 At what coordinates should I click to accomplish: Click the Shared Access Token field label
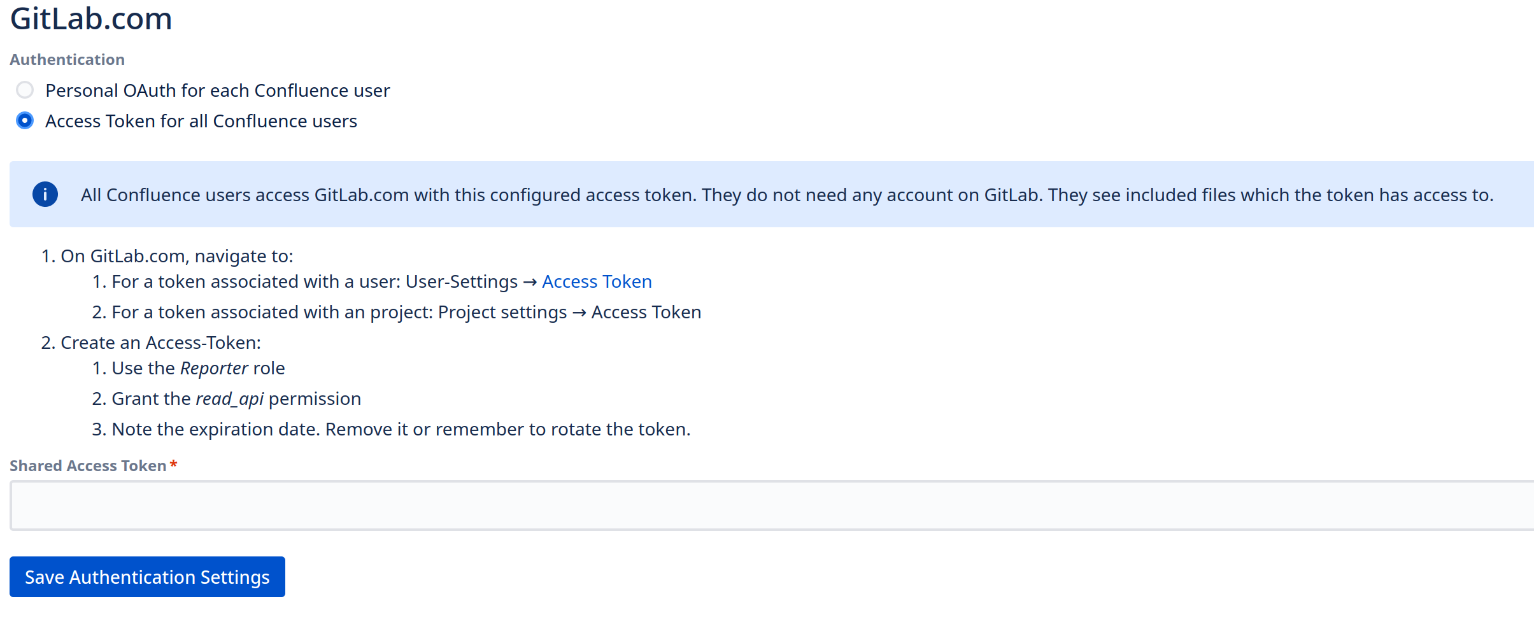click(88, 466)
